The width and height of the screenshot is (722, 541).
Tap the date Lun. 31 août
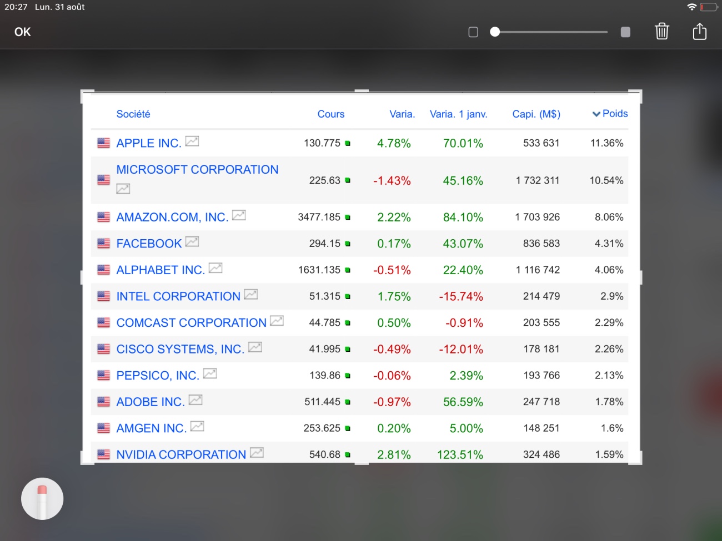(x=60, y=7)
